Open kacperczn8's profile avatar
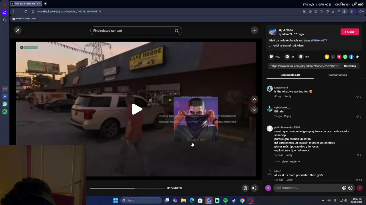The width and height of the screenshot is (366, 205). coord(270,89)
